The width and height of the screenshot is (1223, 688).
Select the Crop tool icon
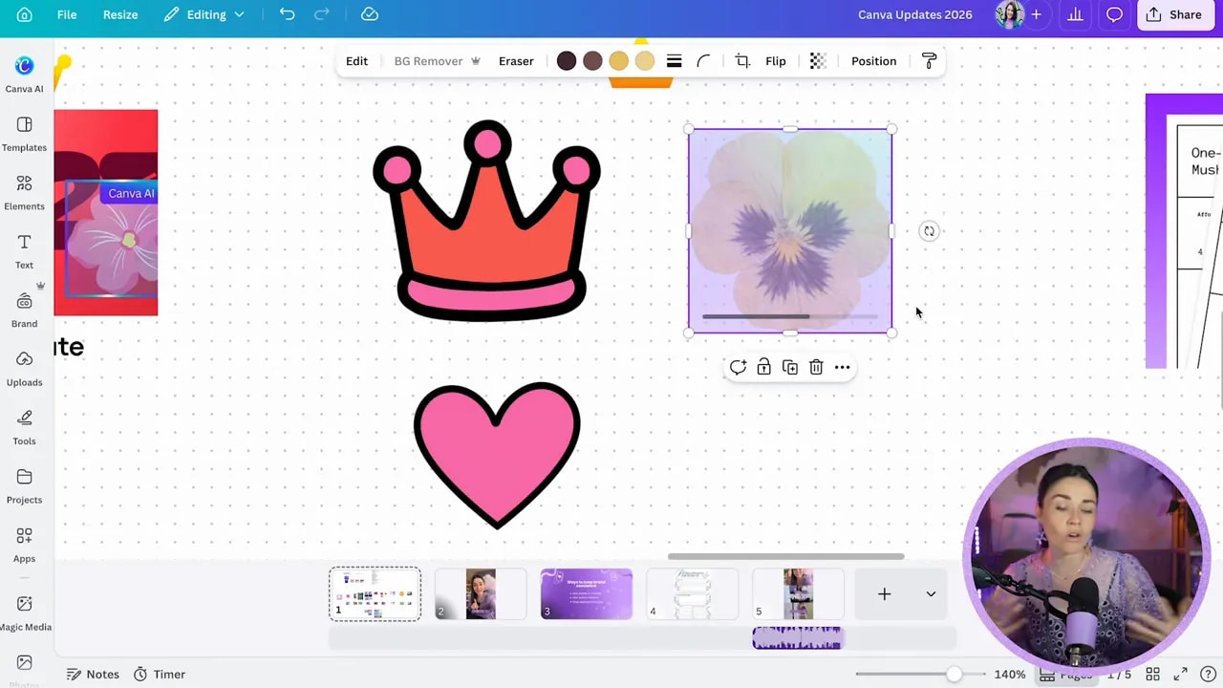pos(742,61)
